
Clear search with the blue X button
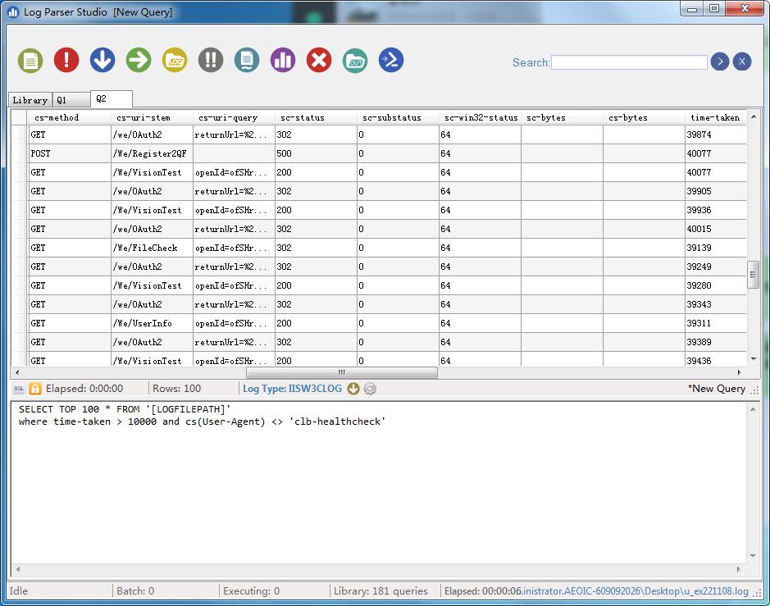tap(742, 62)
